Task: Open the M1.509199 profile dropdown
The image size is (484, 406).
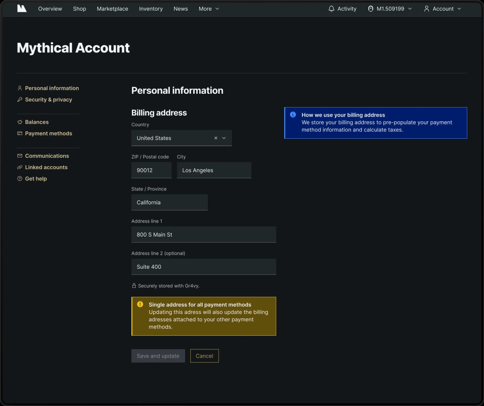Action: coord(390,8)
